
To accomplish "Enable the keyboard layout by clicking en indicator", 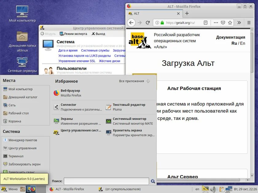I will click(x=197, y=189).
